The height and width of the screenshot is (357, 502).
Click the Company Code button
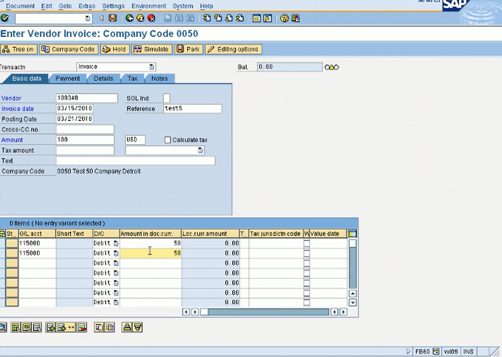[x=69, y=50]
